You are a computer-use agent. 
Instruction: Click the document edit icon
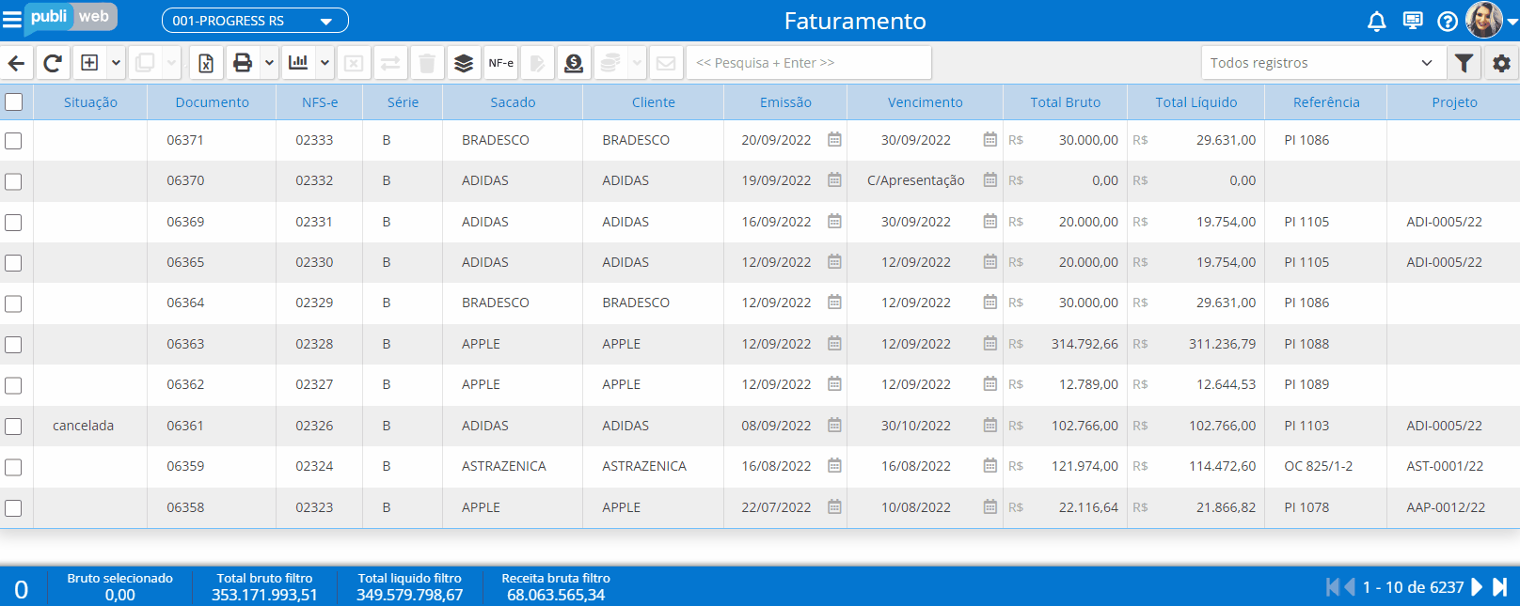coord(537,63)
